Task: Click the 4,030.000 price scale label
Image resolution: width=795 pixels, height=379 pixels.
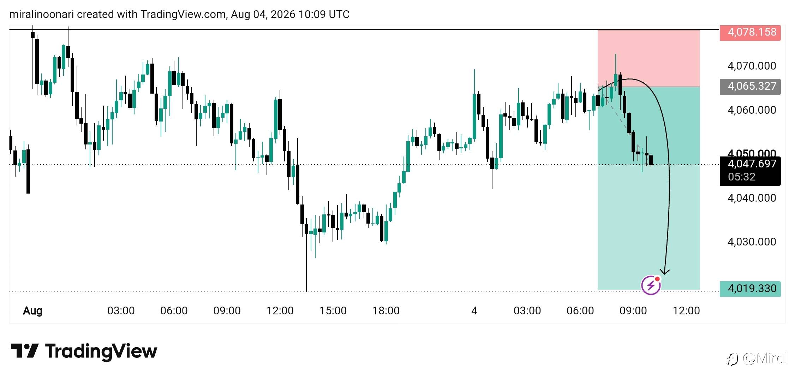Action: click(x=752, y=242)
